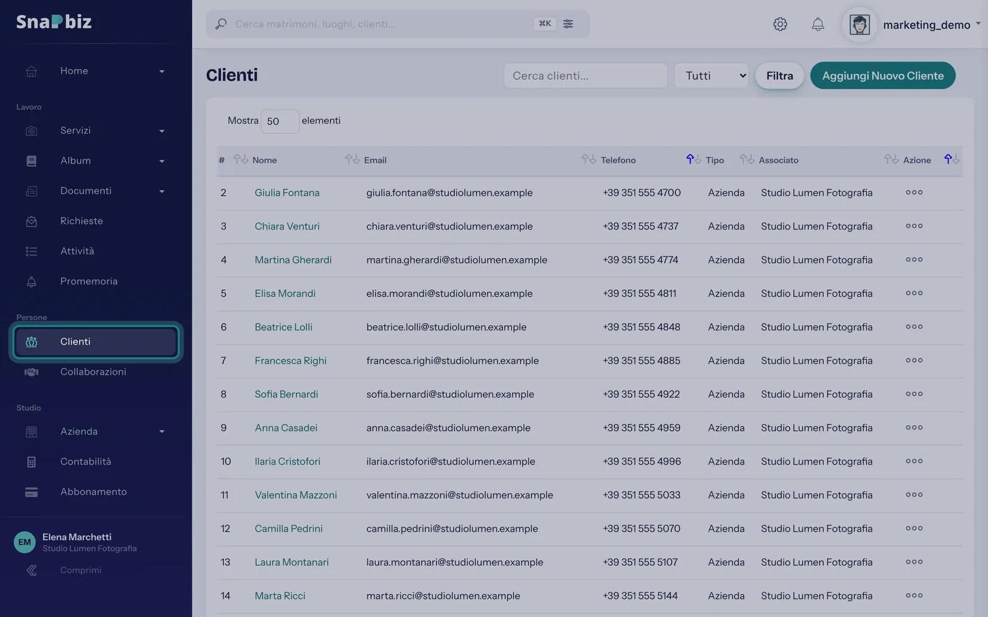This screenshot has height=617, width=988.
Task: Open client Francesca Righi's profile link
Action: point(290,360)
